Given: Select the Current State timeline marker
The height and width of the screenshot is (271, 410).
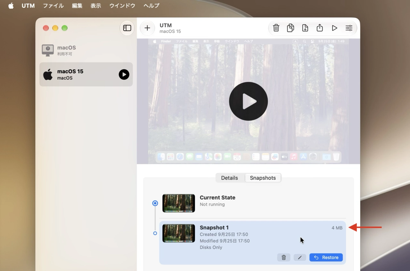Looking at the screenshot, I should coord(155,203).
